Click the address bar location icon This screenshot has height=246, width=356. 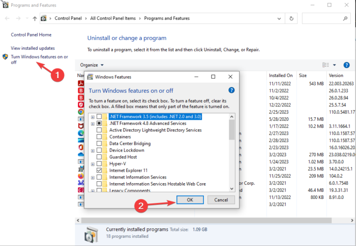coord(44,18)
